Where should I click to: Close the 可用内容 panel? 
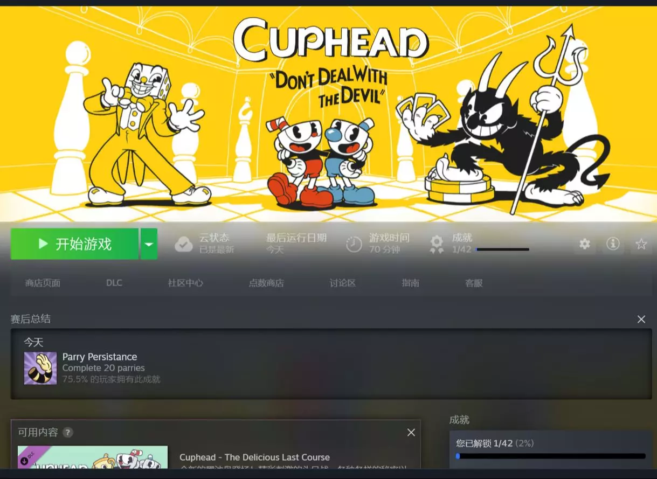click(411, 433)
